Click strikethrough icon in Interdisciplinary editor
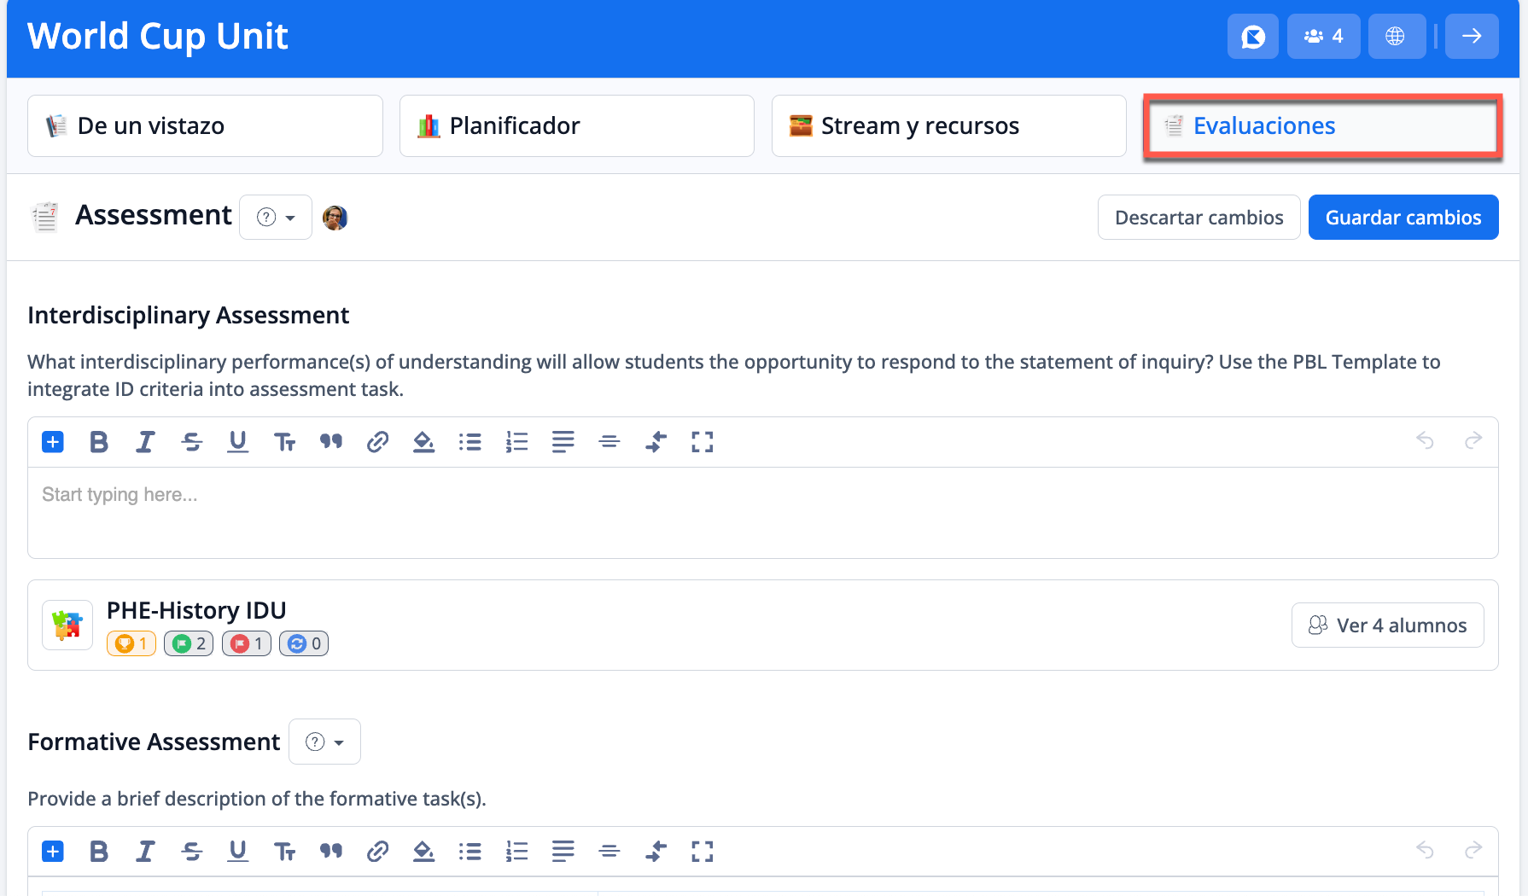Image resolution: width=1528 pixels, height=896 pixels. (191, 442)
